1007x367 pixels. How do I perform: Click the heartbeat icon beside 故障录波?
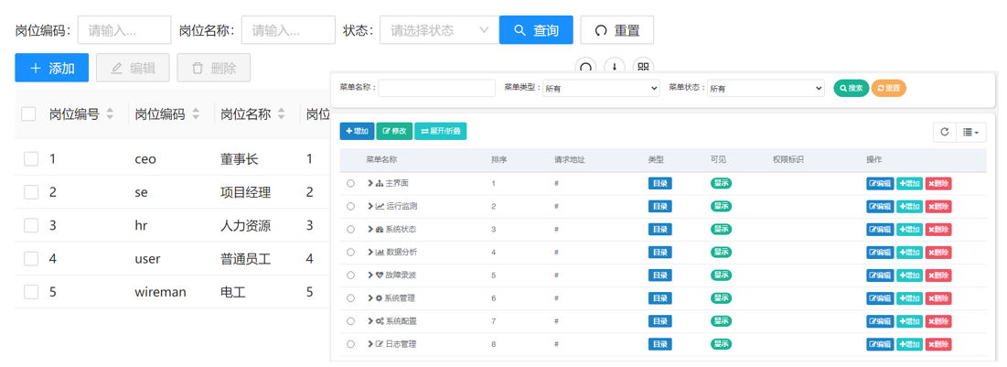click(380, 275)
